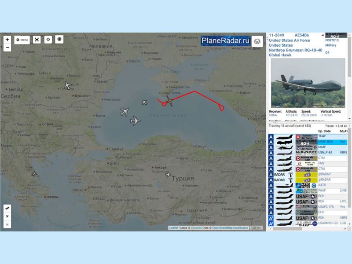Select the small aircraft icon west of Sevastopol
Screen dimensions: 352x264
pyautogui.click(x=145, y=103)
